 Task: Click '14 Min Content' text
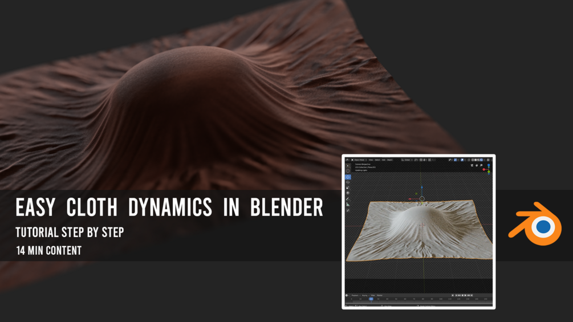click(x=48, y=250)
